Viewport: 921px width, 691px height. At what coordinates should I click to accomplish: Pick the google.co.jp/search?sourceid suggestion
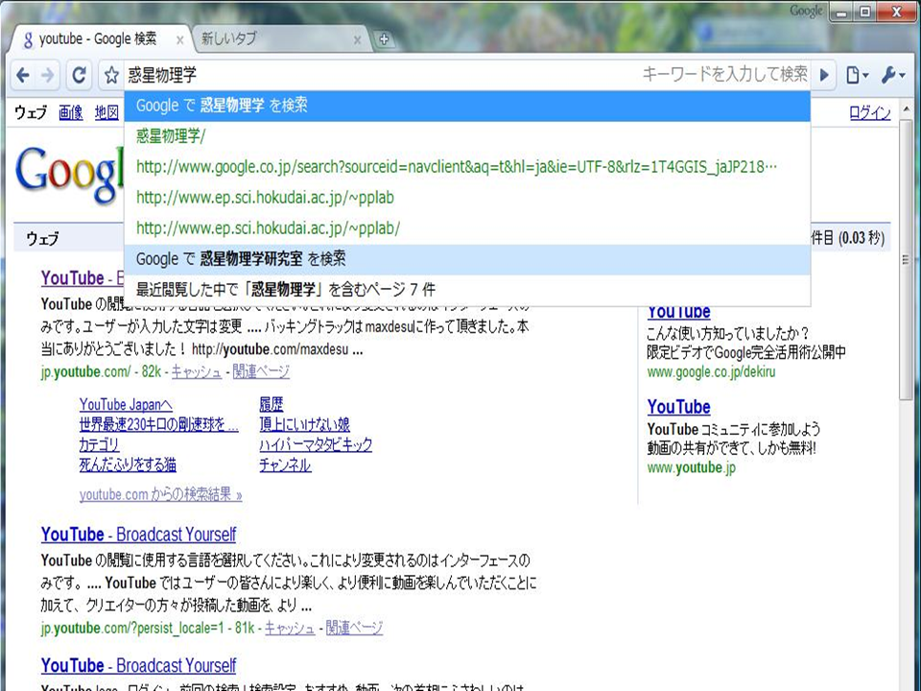[x=467, y=167]
